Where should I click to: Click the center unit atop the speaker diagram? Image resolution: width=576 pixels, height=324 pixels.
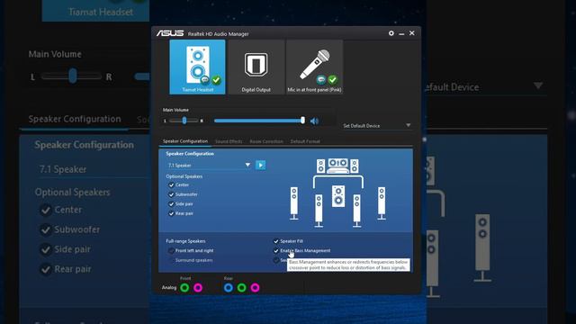[338, 166]
